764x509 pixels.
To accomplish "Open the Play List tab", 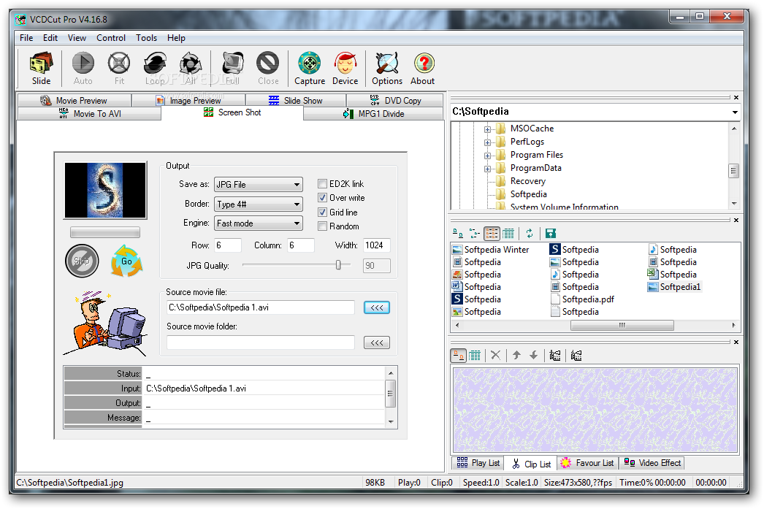I will (x=478, y=463).
